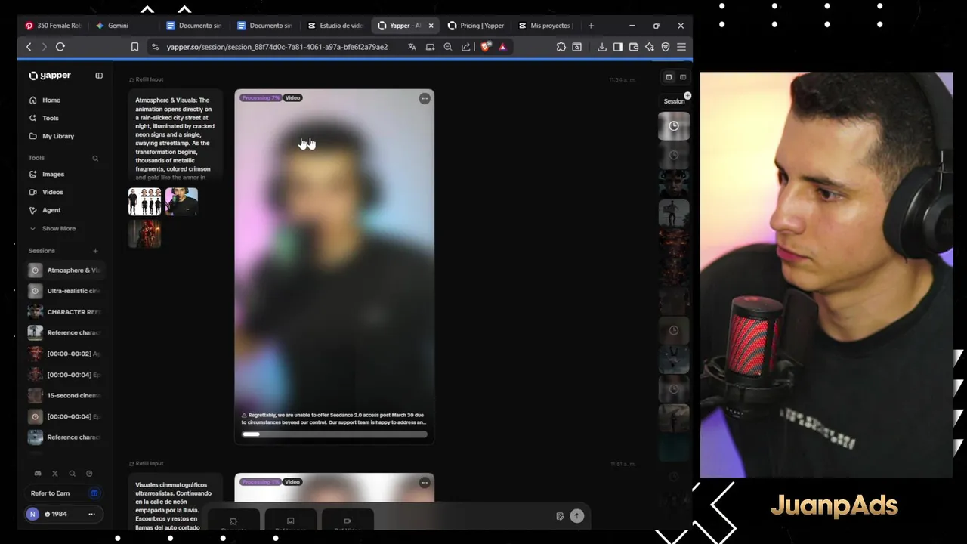Viewport: 967px width, 544px height.
Task: Click the zoom magnifier icon in address bar
Action: [x=448, y=47]
